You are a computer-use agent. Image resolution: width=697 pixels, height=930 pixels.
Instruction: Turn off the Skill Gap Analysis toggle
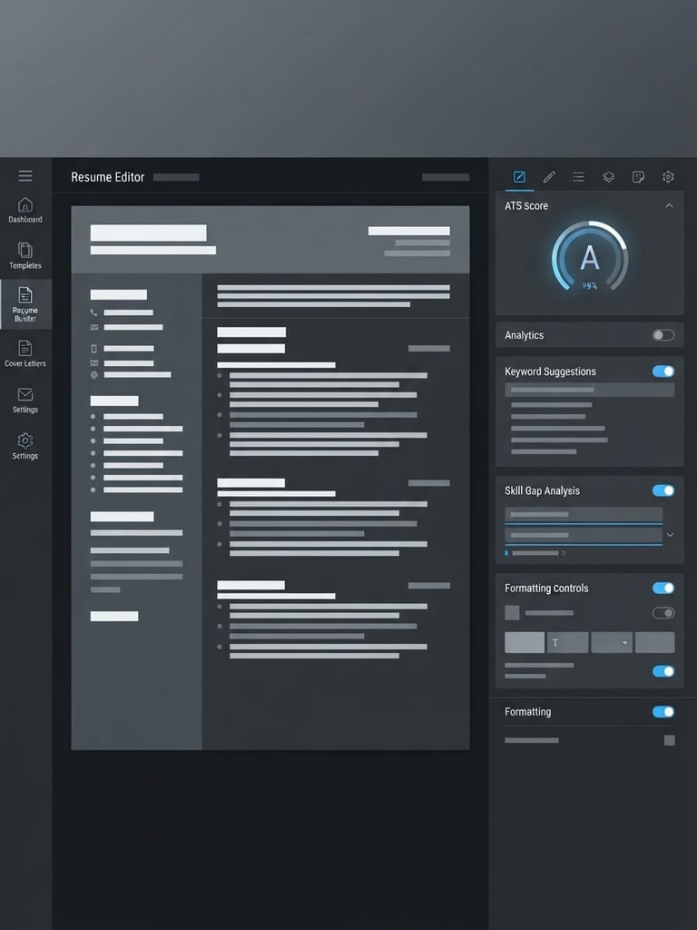[x=663, y=490]
